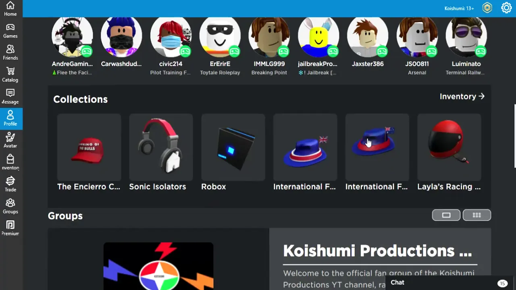Open the Friends sidebar icon
Viewport: 516px width, 290px height.
tap(10, 53)
